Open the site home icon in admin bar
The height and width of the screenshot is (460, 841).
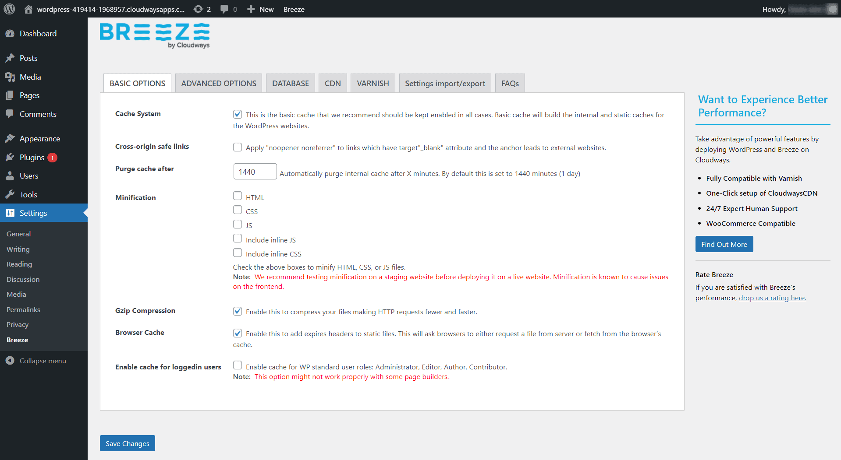click(28, 9)
